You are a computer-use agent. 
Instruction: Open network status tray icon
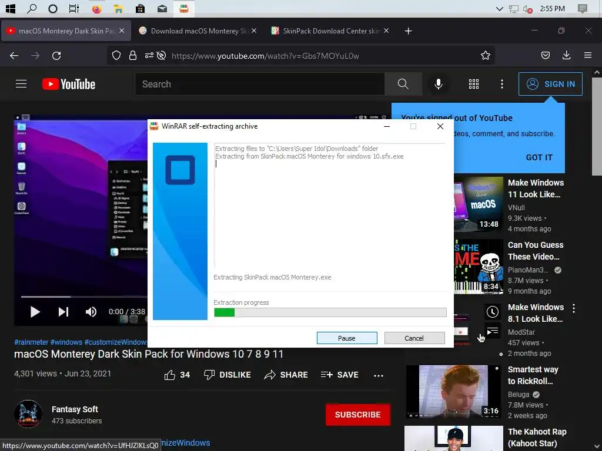pyautogui.click(x=513, y=8)
